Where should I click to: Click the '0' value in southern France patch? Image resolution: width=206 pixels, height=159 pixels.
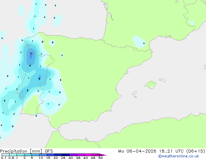coord(144,43)
